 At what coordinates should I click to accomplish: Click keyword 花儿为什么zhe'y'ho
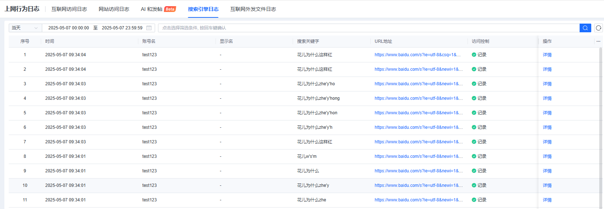[316, 84]
